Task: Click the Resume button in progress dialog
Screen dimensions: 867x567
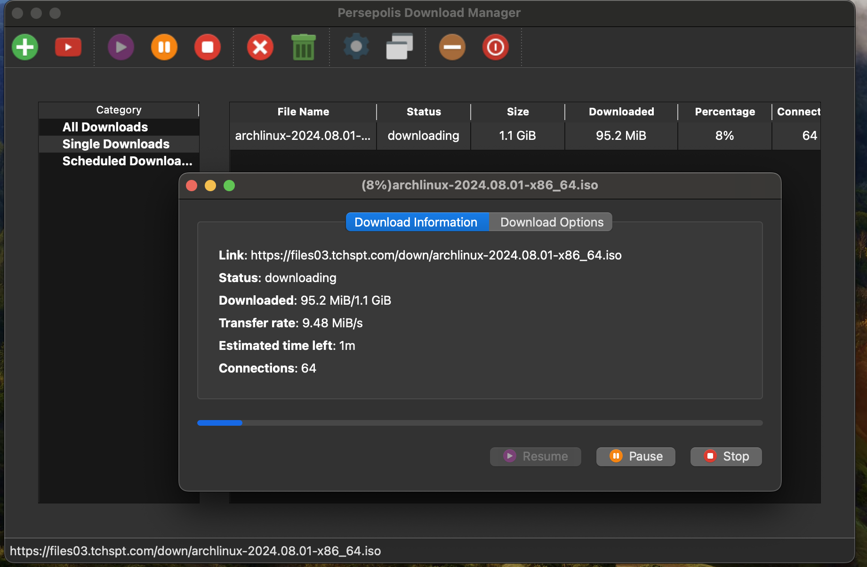Action: 536,456
